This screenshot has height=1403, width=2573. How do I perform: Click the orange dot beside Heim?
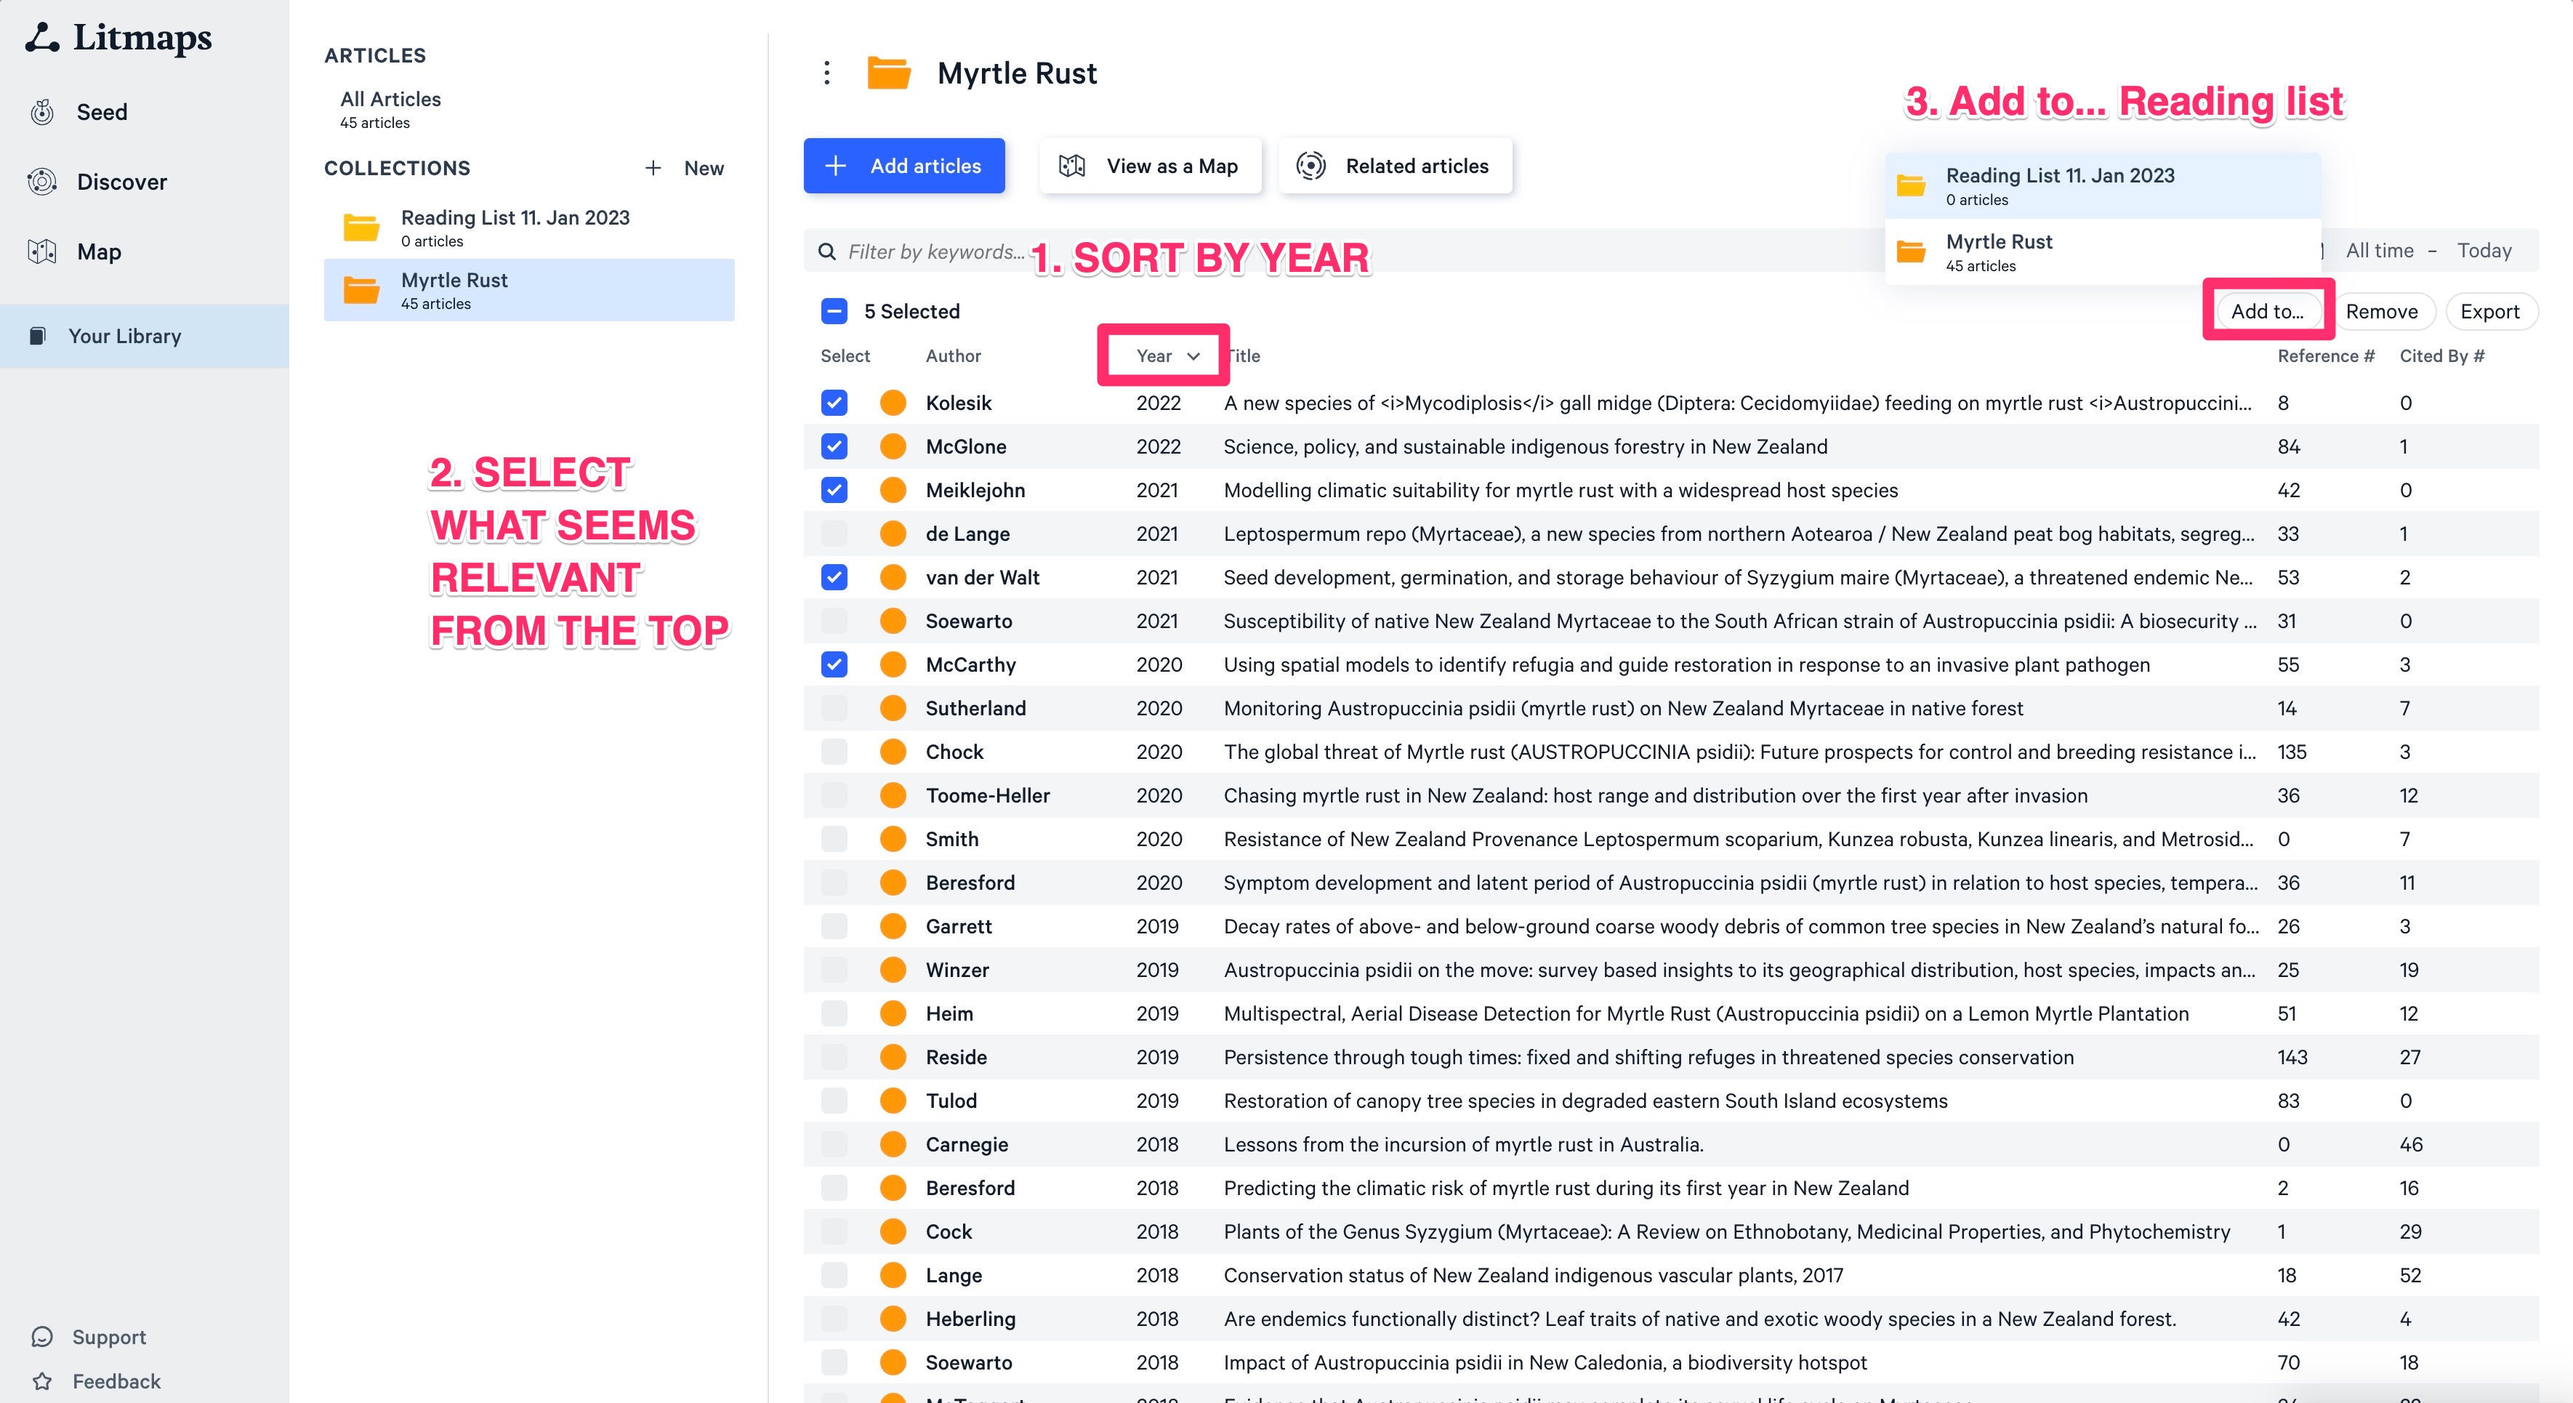893,1013
